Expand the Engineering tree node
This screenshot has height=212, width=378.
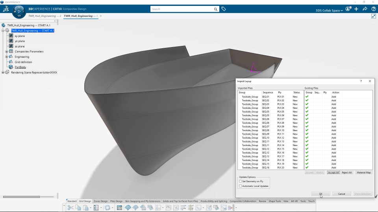pos(7,57)
